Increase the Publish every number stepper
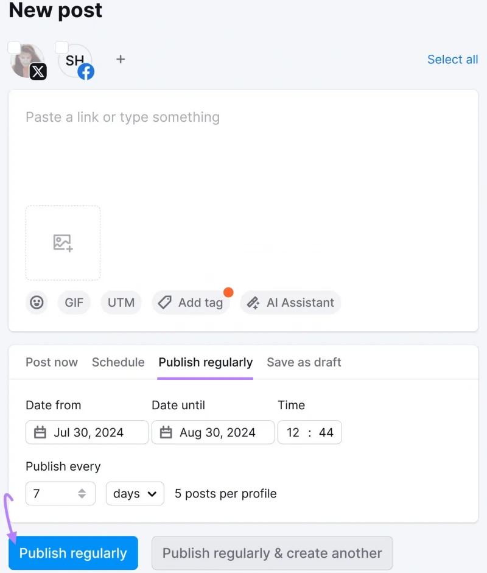This screenshot has width=487, height=573. (x=82, y=490)
